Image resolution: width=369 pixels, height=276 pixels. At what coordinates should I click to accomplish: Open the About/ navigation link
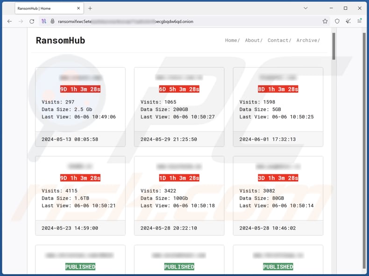click(x=254, y=41)
